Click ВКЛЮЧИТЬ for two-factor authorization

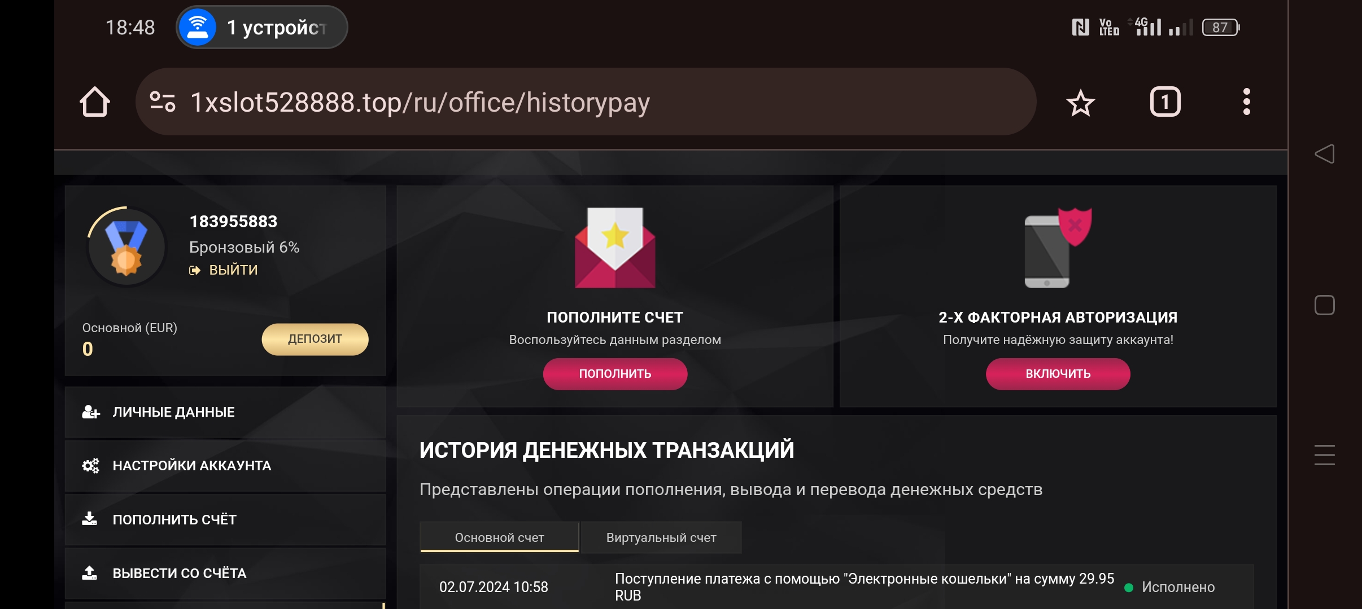click(1058, 374)
